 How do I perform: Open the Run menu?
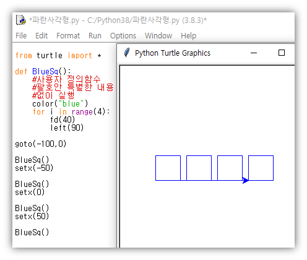click(x=95, y=36)
